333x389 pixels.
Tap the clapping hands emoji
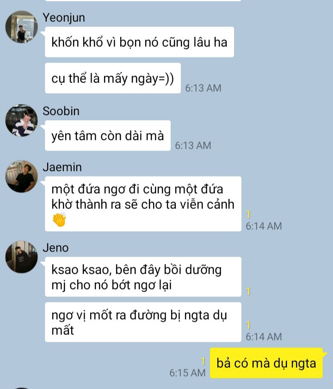59,220
